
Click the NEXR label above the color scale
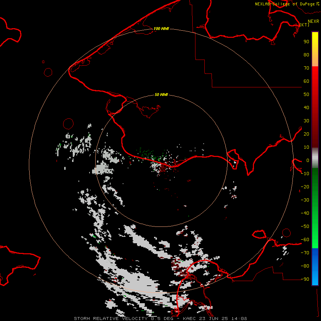click(313, 21)
